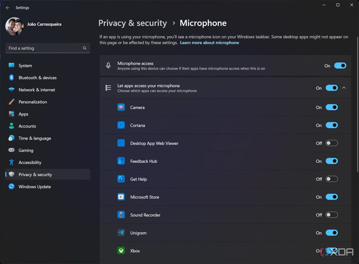Click the Time & language globe icon
Screen dimensions: 359x264
pos(12,138)
